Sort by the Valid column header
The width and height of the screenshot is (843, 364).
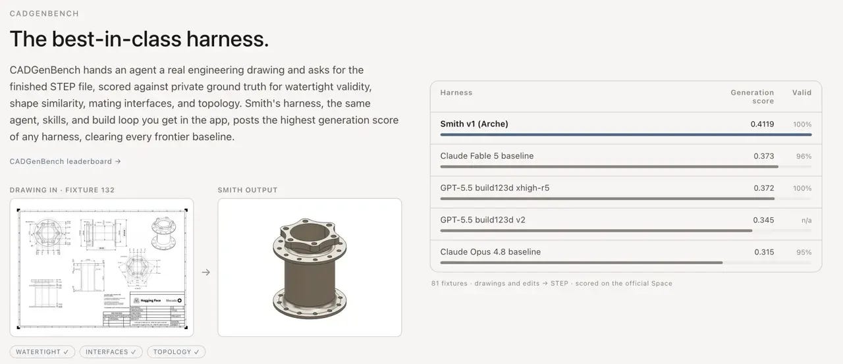tap(802, 93)
